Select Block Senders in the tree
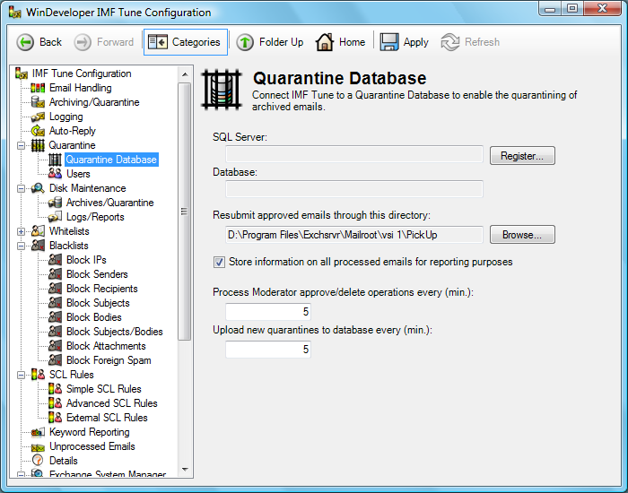Image resolution: width=628 pixels, height=493 pixels. [97, 274]
